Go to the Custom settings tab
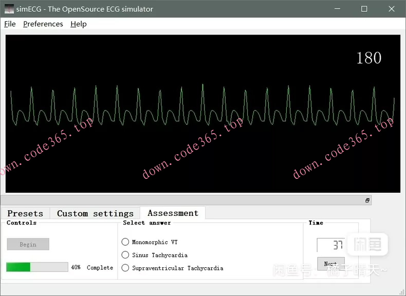Viewport: 406px width, 296px height. (95, 213)
